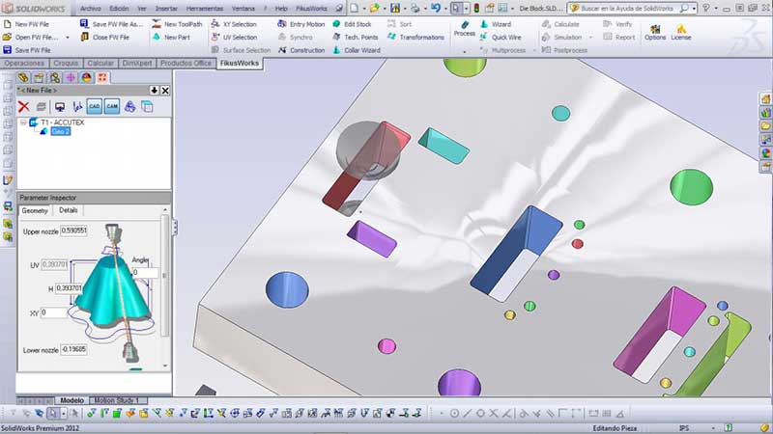Click the Lower nozzle value field
This screenshot has height=434, width=773.
click(73, 349)
